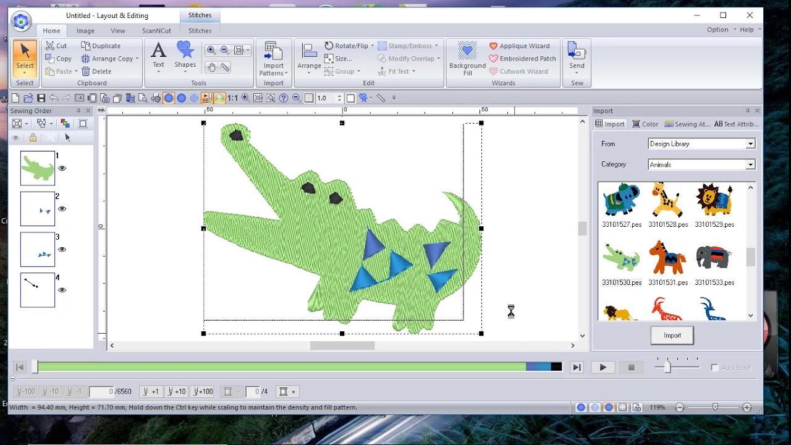
Task: Click the New file icon in quick toolbar
Action: coord(15,98)
